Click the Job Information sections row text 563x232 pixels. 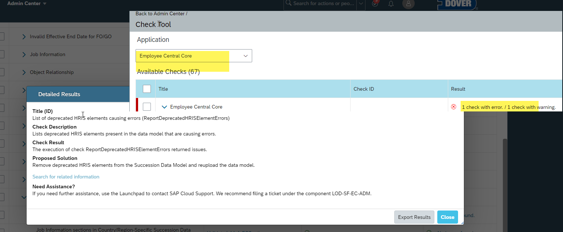113,230
